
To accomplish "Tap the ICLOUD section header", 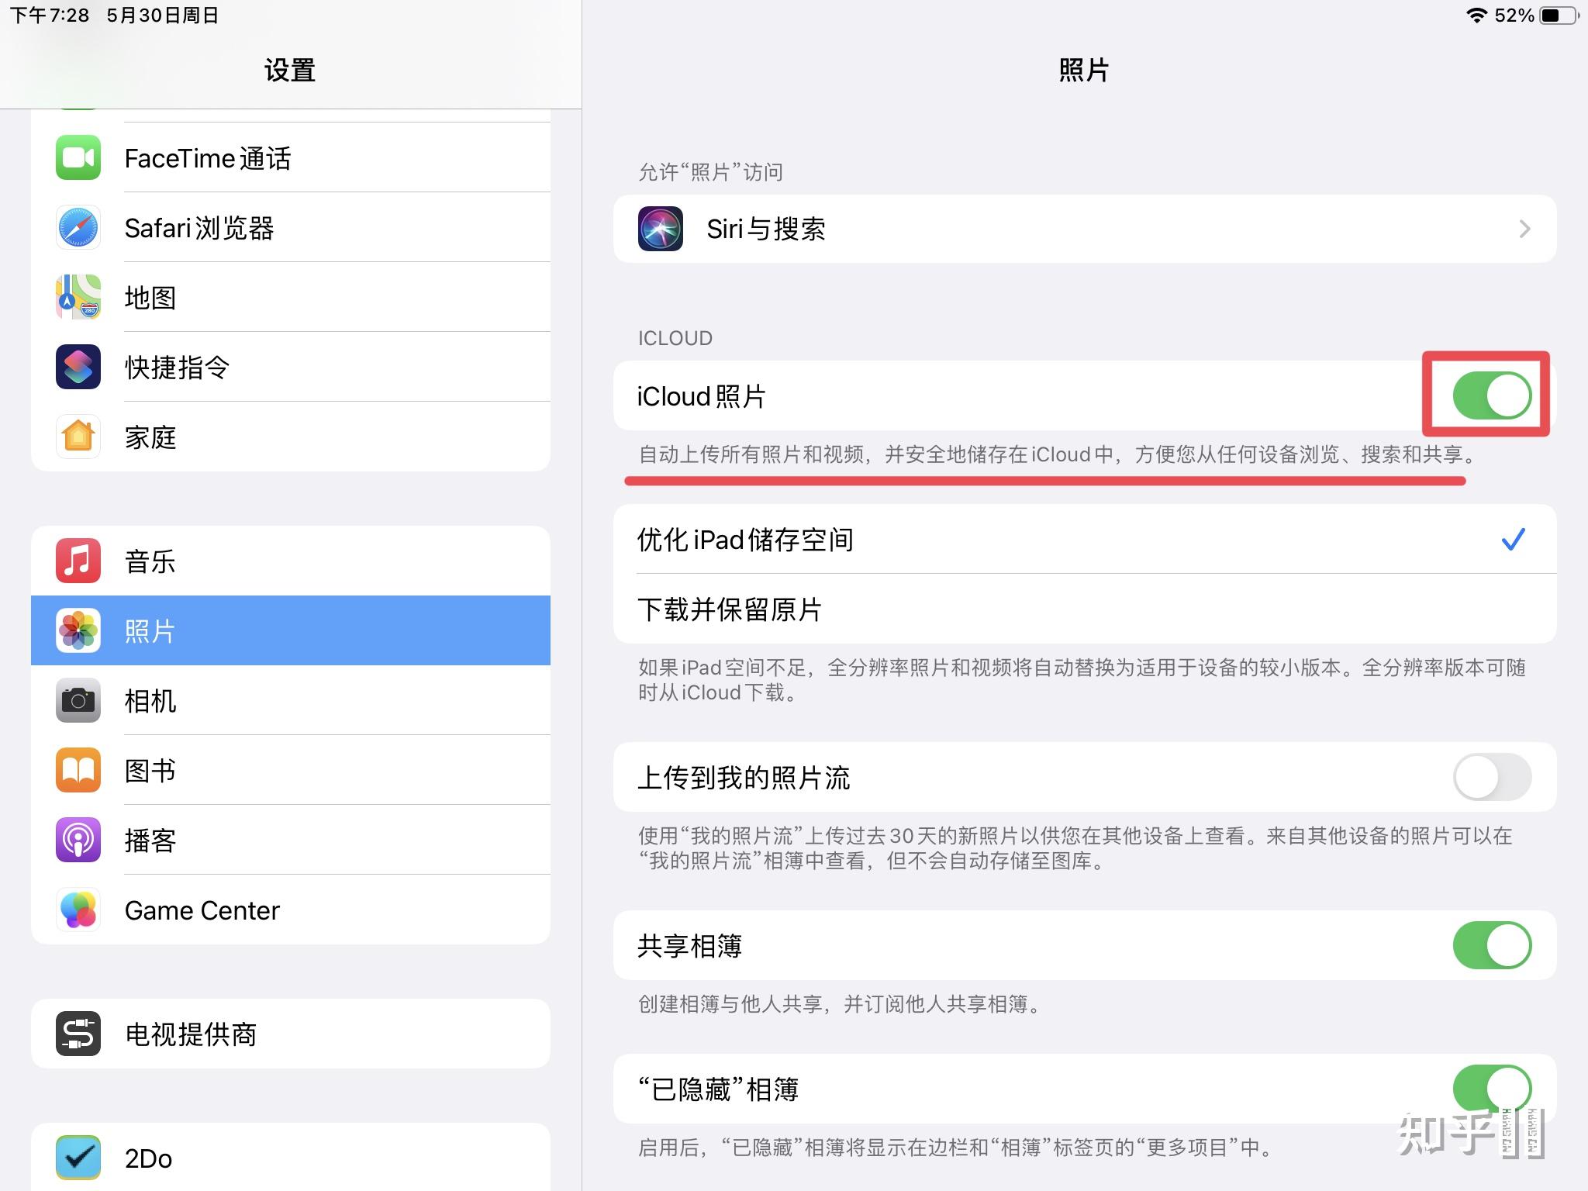I will [x=675, y=338].
